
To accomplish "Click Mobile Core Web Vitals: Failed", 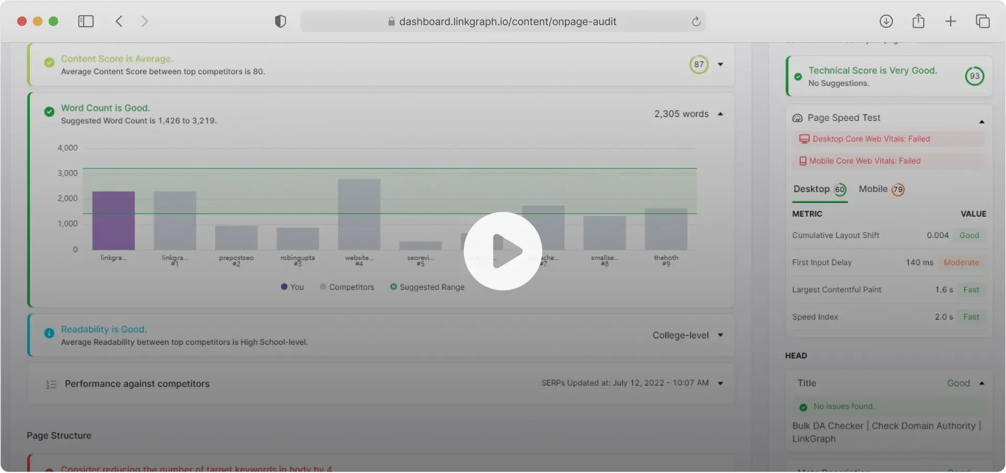I will click(x=864, y=161).
